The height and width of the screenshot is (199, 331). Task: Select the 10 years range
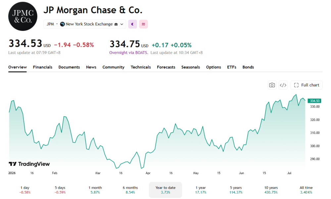click(271, 190)
